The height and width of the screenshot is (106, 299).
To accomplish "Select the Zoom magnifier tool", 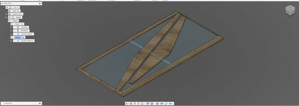I will pyautogui.click(x=138, y=104).
